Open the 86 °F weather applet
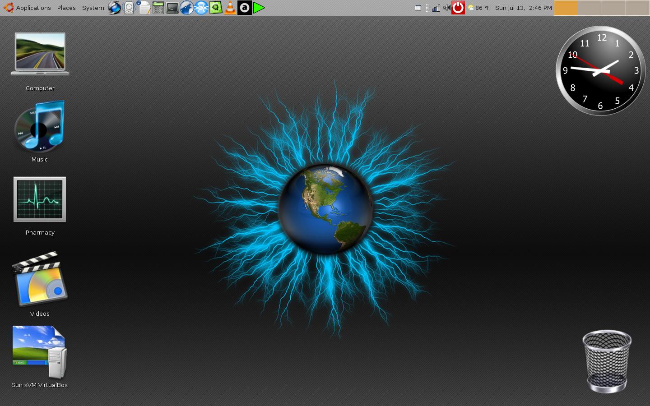 (x=479, y=8)
